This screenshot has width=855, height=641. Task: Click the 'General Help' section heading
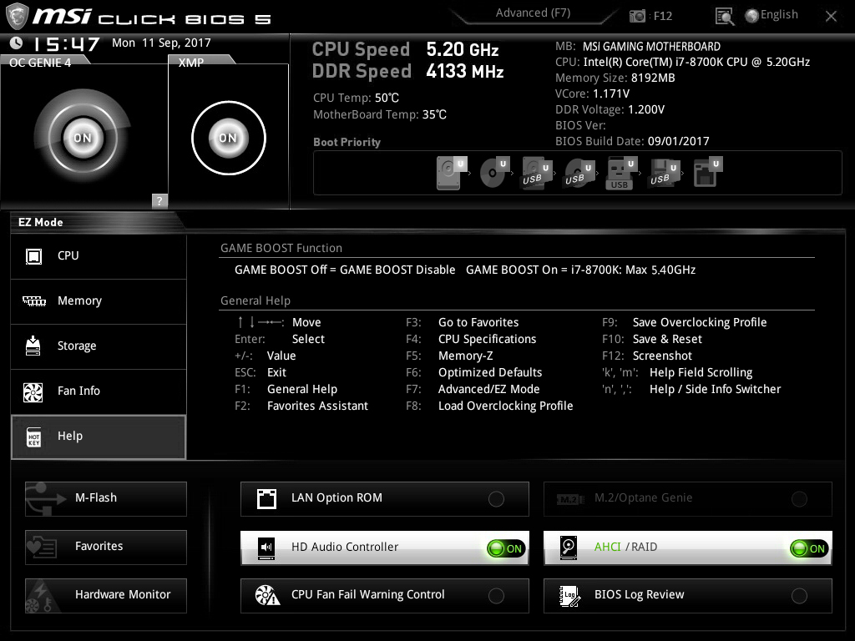tap(255, 300)
